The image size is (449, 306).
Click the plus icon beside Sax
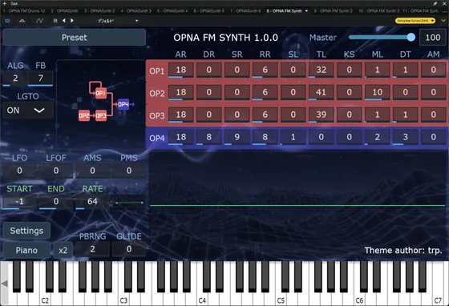(x=5, y=3)
